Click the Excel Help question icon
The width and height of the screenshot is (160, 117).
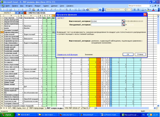[100, 10]
